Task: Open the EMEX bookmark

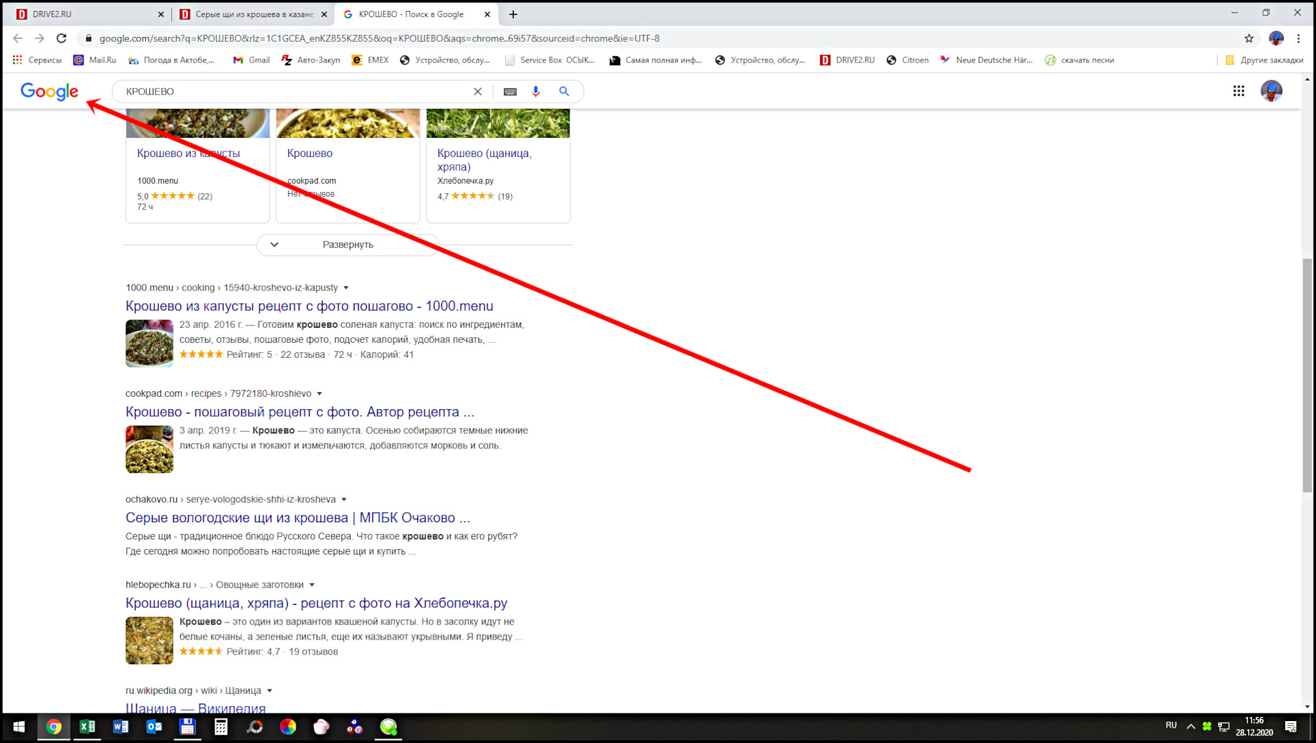Action: click(370, 60)
